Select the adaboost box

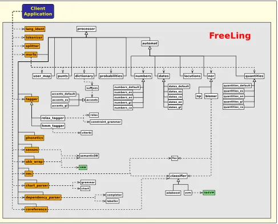point(173,193)
